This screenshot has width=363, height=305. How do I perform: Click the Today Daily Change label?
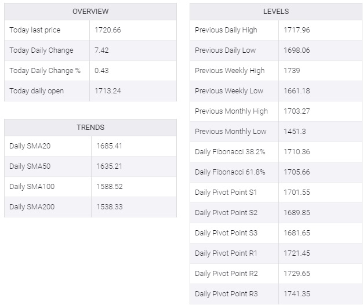pyautogui.click(x=41, y=50)
